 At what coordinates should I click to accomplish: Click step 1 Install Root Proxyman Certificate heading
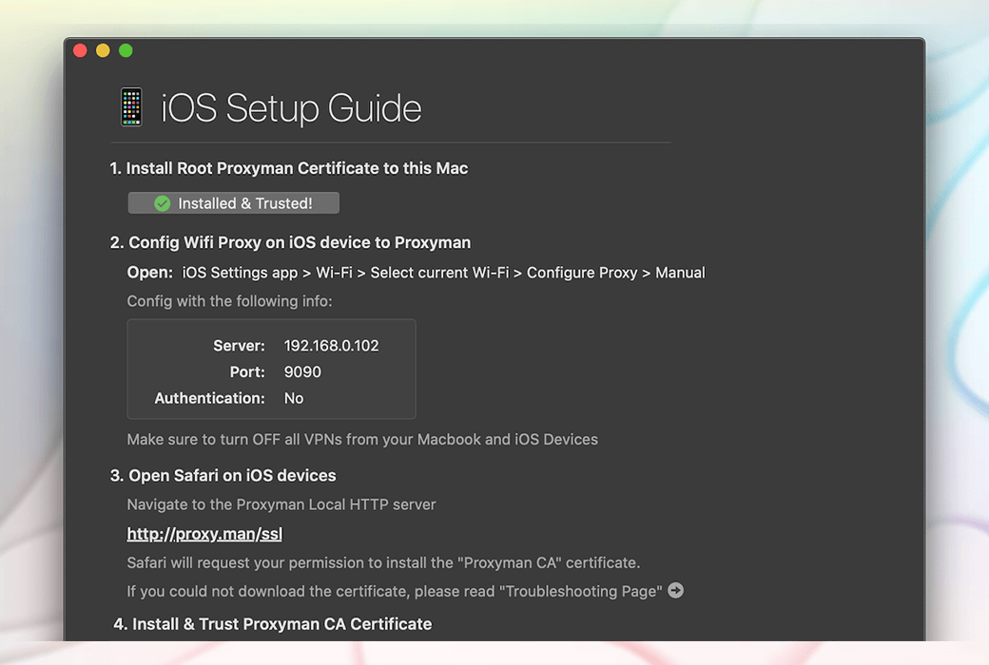(x=289, y=168)
